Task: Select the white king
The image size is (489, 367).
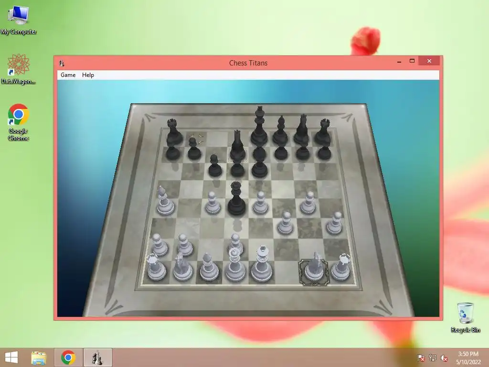Action: point(261,264)
